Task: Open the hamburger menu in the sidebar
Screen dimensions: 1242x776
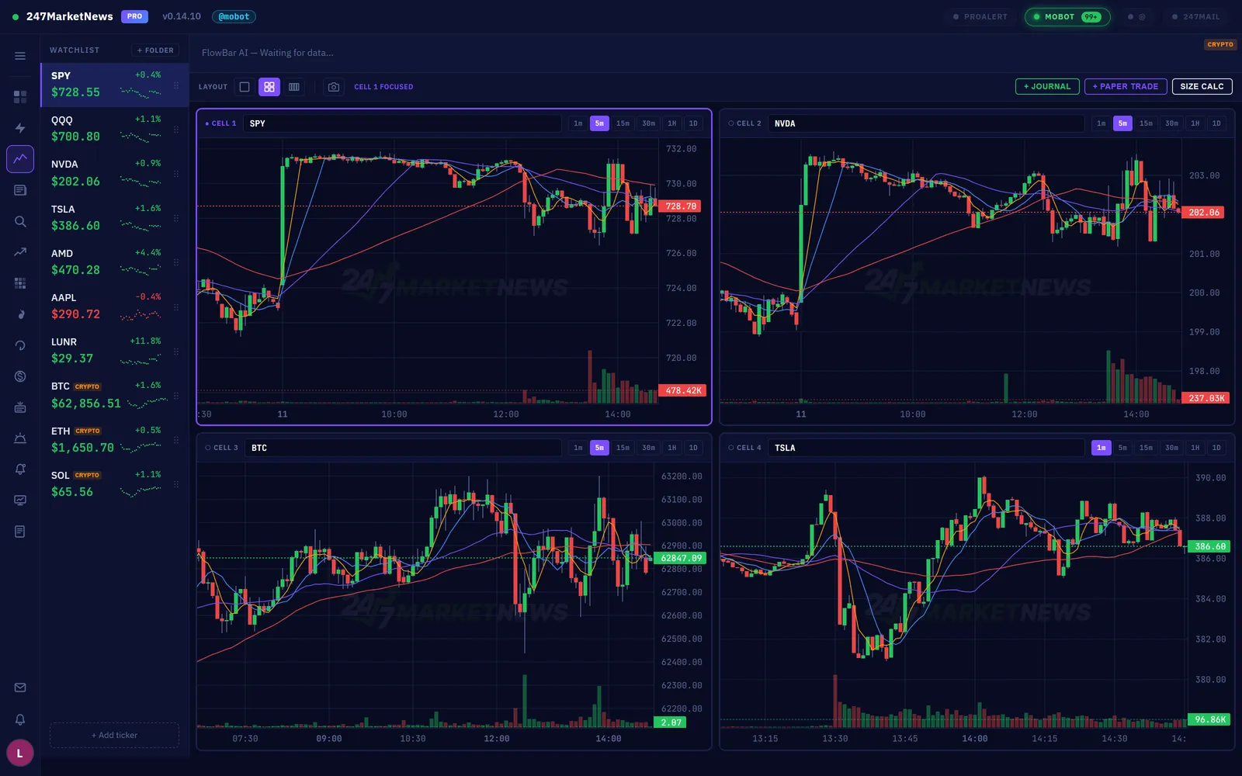Action: pos(20,56)
